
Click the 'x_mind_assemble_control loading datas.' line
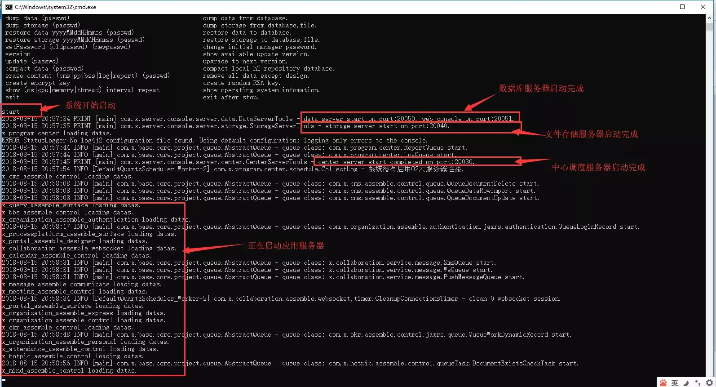tap(69, 371)
